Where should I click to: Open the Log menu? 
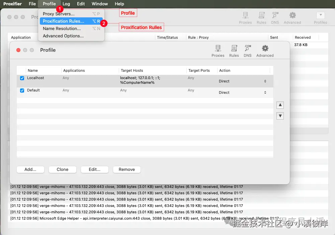coord(66,4)
